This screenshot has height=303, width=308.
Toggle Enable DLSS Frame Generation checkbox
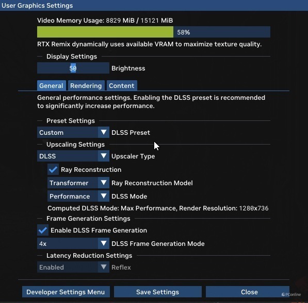[43, 230]
